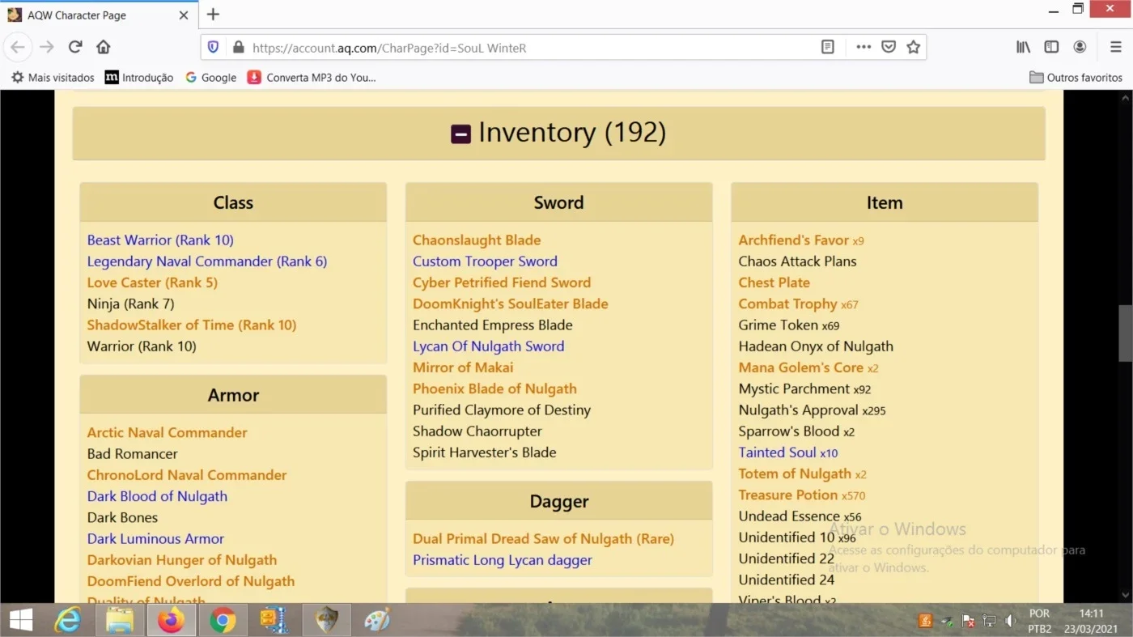Open the Library icon in toolbar
Viewport: 1133px width, 637px height.
(1024, 47)
